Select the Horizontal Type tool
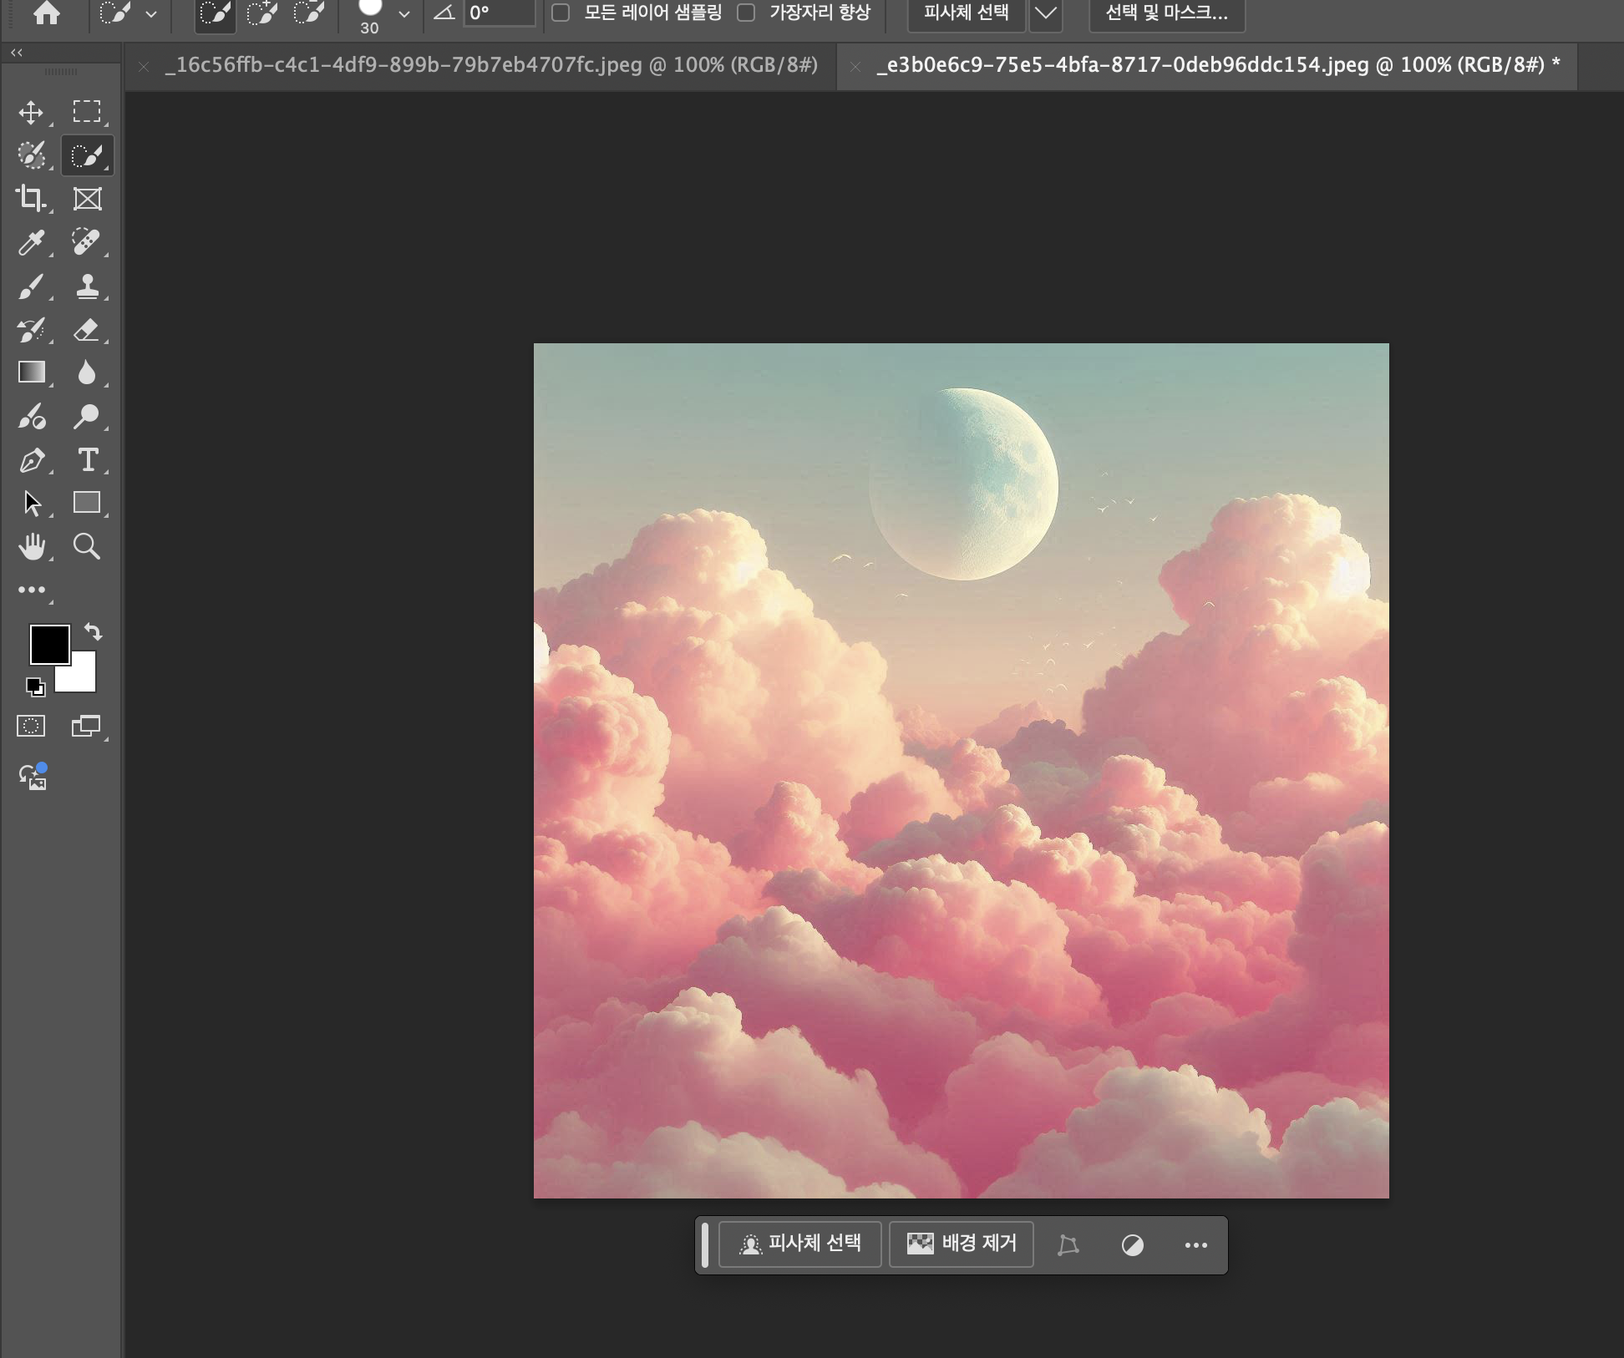1624x1358 pixels. pos(87,459)
